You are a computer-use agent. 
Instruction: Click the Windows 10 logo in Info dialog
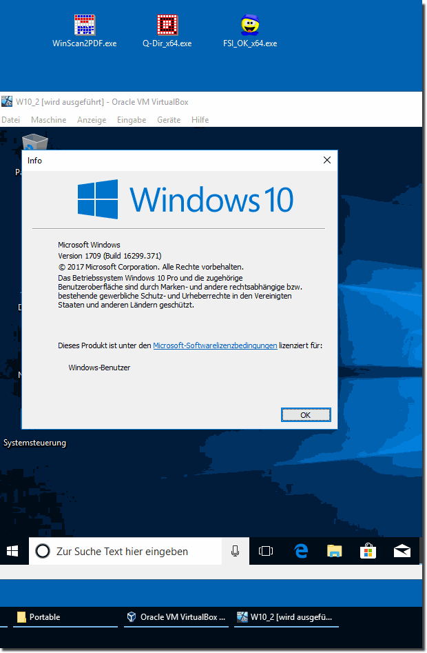coord(185,199)
